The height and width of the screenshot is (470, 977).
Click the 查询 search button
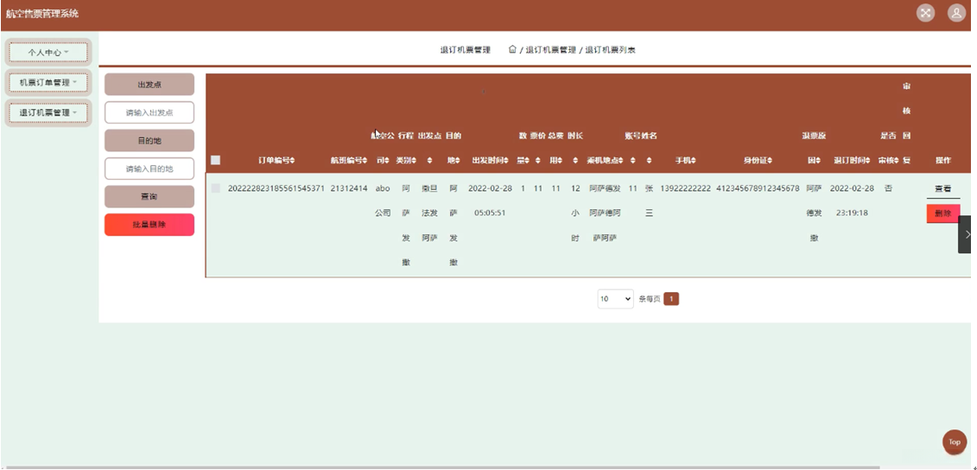click(x=149, y=196)
